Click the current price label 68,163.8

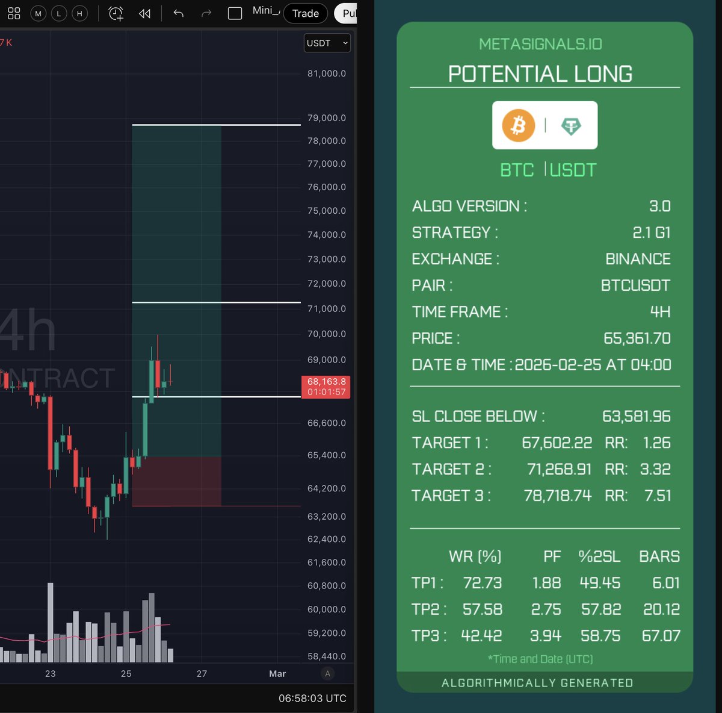tap(326, 387)
